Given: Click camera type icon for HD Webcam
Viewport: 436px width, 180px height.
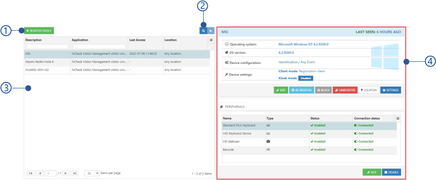Looking at the screenshot, I should click(x=268, y=141).
